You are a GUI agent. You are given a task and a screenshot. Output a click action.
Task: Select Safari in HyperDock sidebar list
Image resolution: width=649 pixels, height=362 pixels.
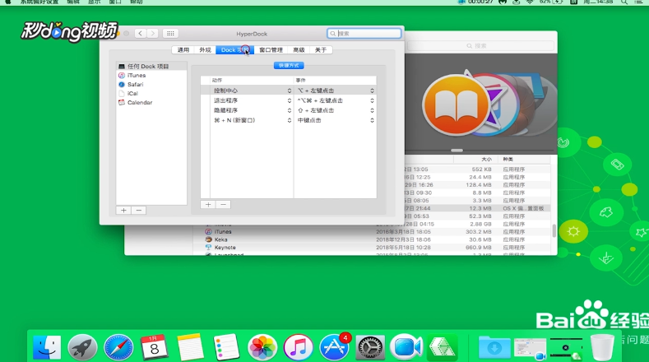coord(151,85)
